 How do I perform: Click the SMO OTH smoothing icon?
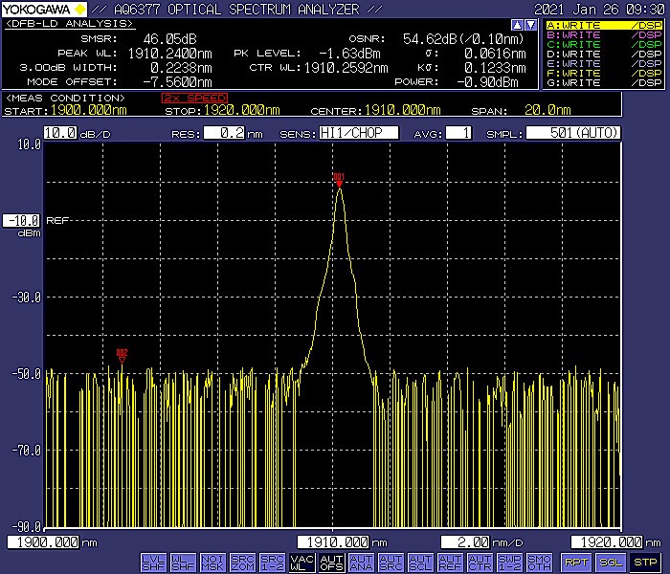539,562
